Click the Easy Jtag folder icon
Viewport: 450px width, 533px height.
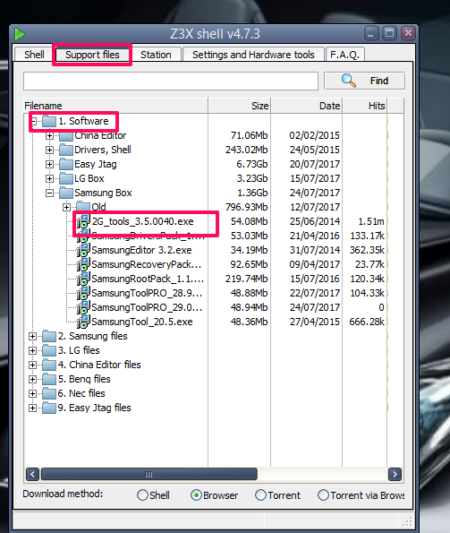66,164
